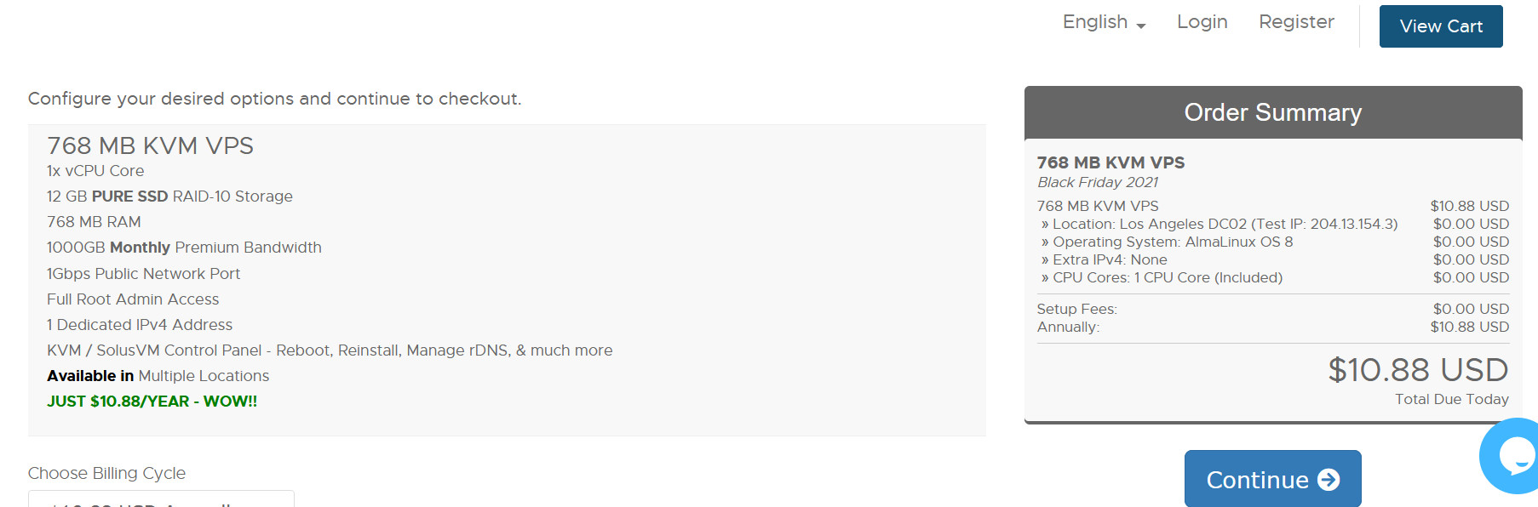The image size is (1538, 507).
Task: Click the Multiple Locations text
Action: [x=204, y=376]
